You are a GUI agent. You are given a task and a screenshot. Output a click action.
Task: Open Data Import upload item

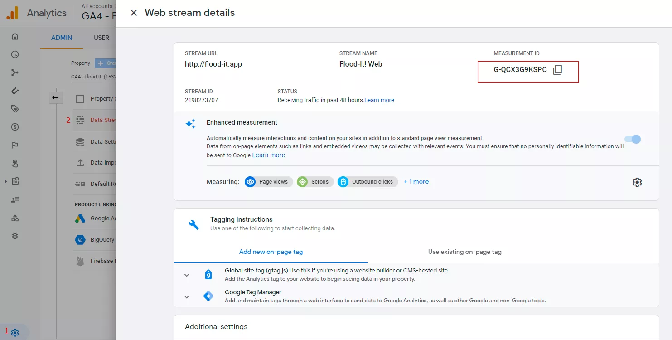94,162
